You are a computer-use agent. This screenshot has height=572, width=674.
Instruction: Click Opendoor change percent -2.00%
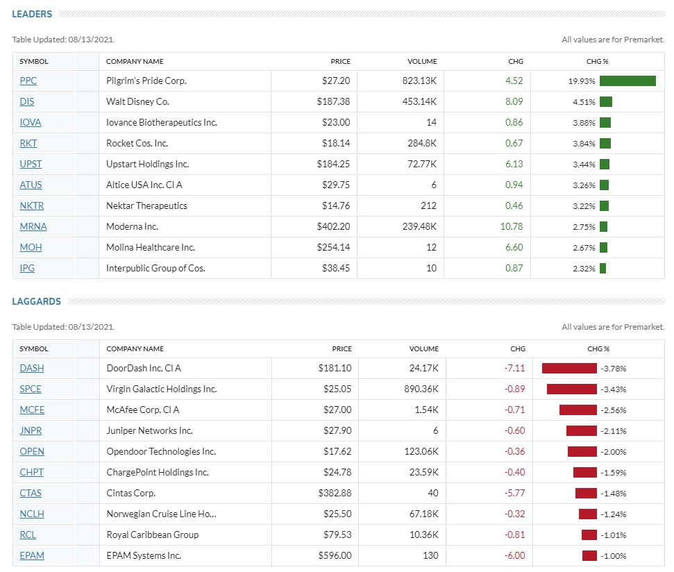(614, 452)
